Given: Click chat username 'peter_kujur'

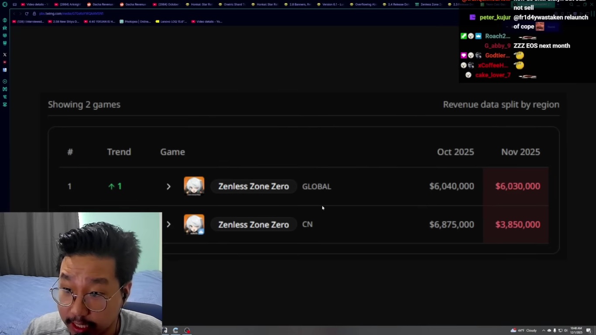Looking at the screenshot, I should (x=495, y=17).
